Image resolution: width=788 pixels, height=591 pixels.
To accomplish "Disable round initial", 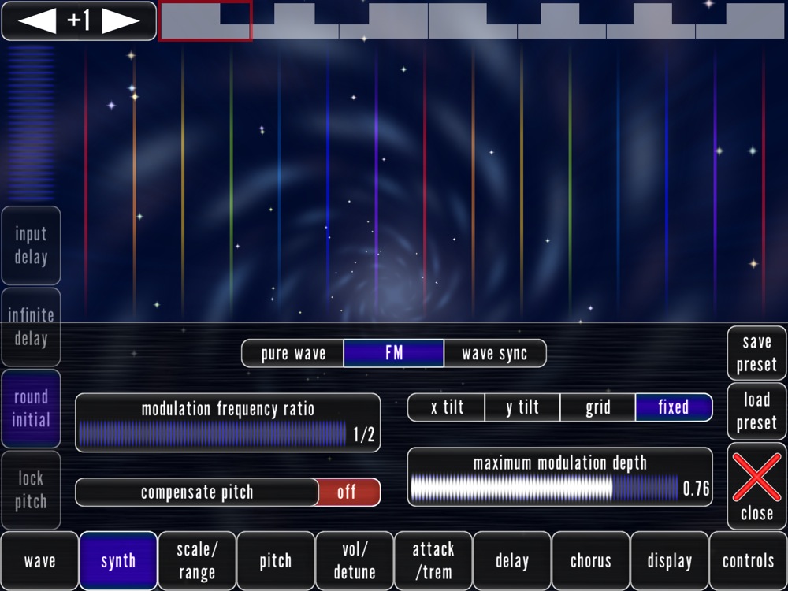I will [x=32, y=408].
